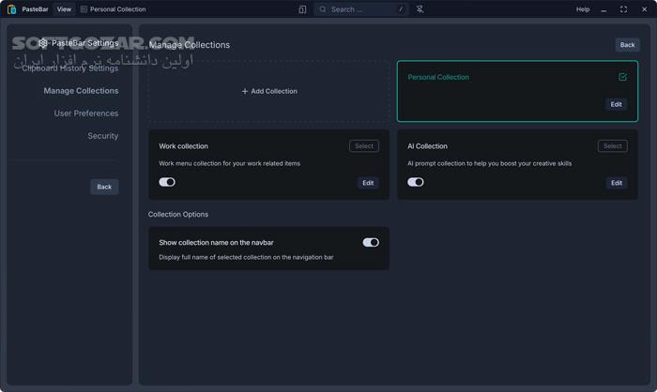Click the search slash shortcut badge
Screen dimensions: 657x392
401,9
